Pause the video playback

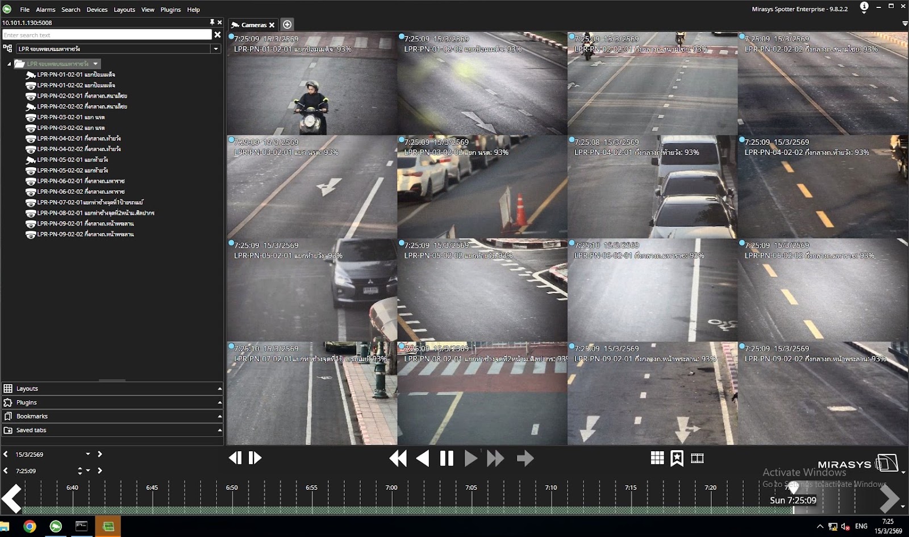coord(447,458)
